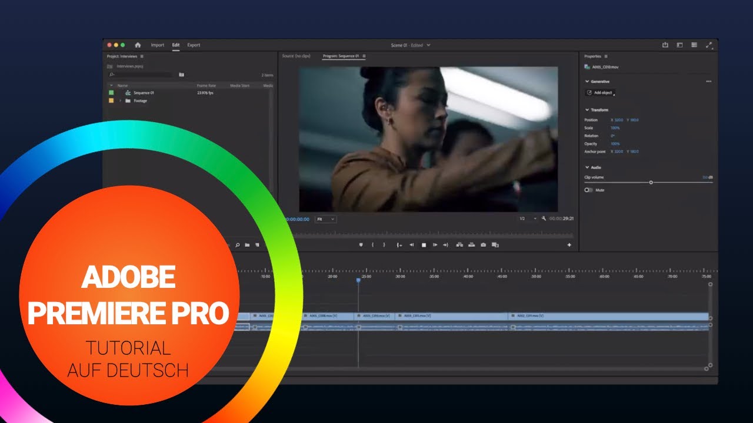Click the Rotation value
Image resolution: width=753 pixels, height=423 pixels.
coord(612,136)
